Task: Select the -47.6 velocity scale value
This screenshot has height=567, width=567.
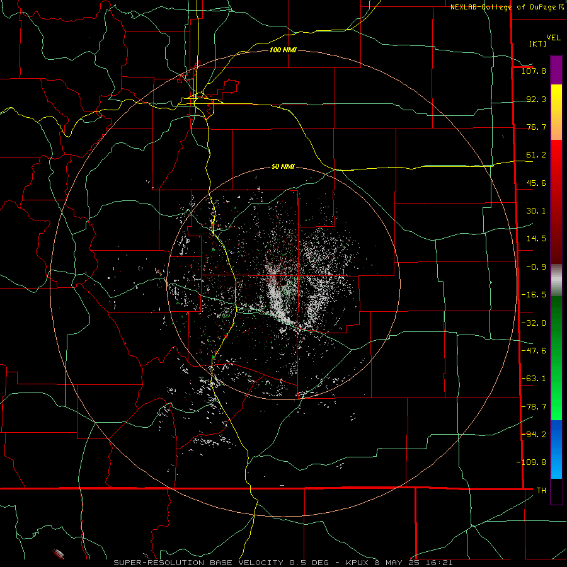Action: click(x=534, y=351)
